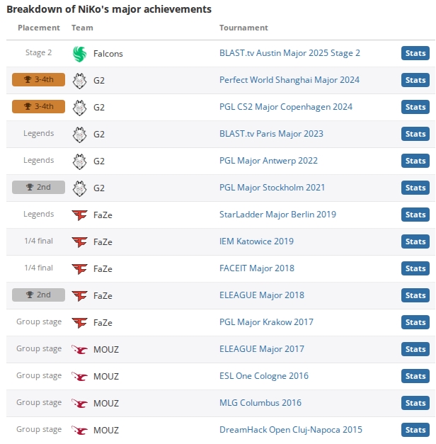Click G2 logo in Stockholm 2021 row

[x=79, y=188]
